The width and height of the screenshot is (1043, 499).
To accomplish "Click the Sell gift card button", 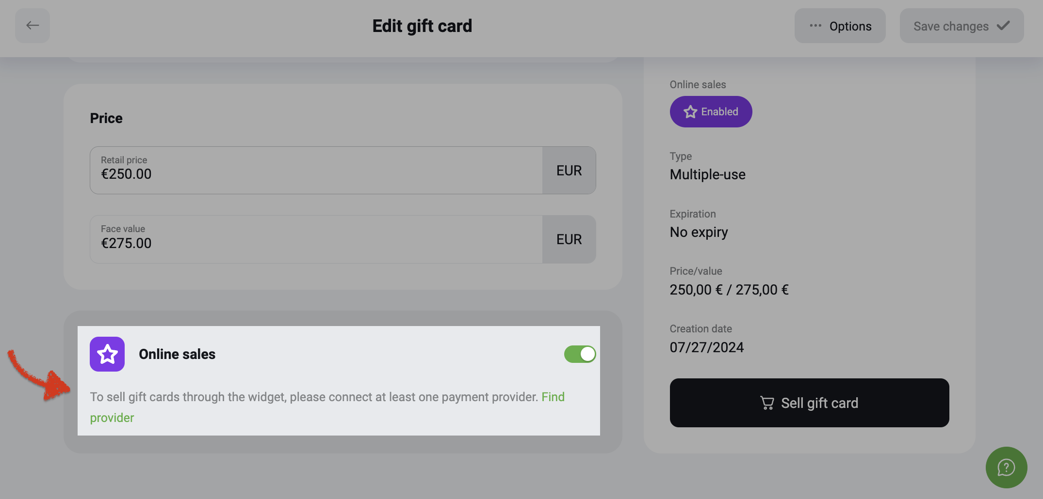I will (809, 403).
